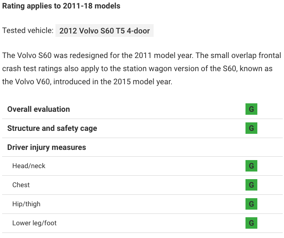The image size is (284, 238).
Task: Click the Overall evaluation green G badge
Action: (x=251, y=109)
